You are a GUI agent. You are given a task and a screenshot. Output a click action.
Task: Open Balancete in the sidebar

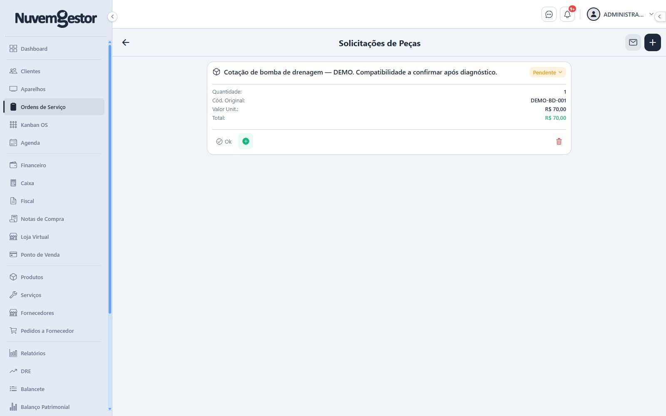(x=54, y=389)
